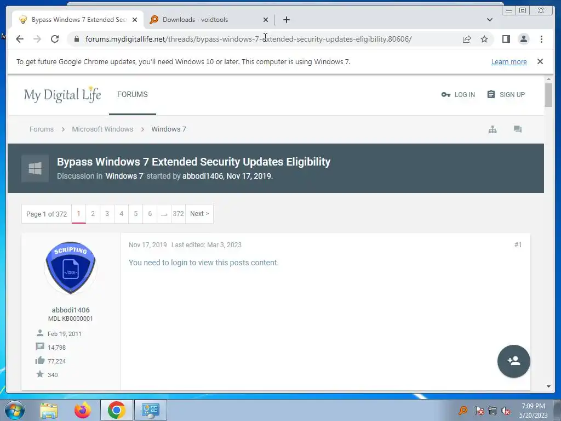This screenshot has width=561, height=421.
Task: Click Windows logo thread icon
Action: 35,168
